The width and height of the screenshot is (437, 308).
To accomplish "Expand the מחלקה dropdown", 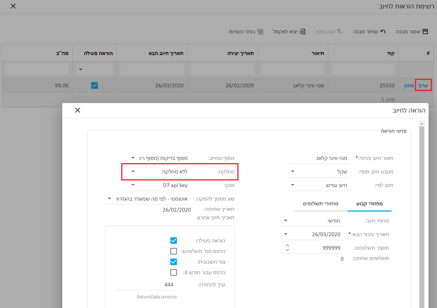I will (133, 172).
